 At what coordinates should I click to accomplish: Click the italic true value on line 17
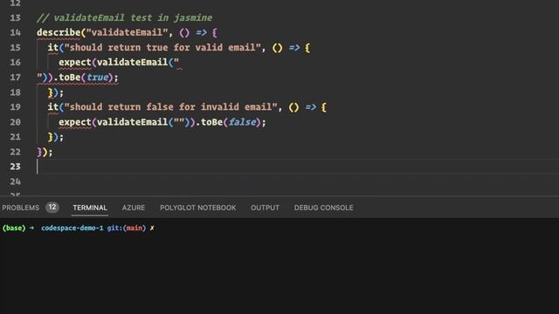pyautogui.click(x=97, y=78)
